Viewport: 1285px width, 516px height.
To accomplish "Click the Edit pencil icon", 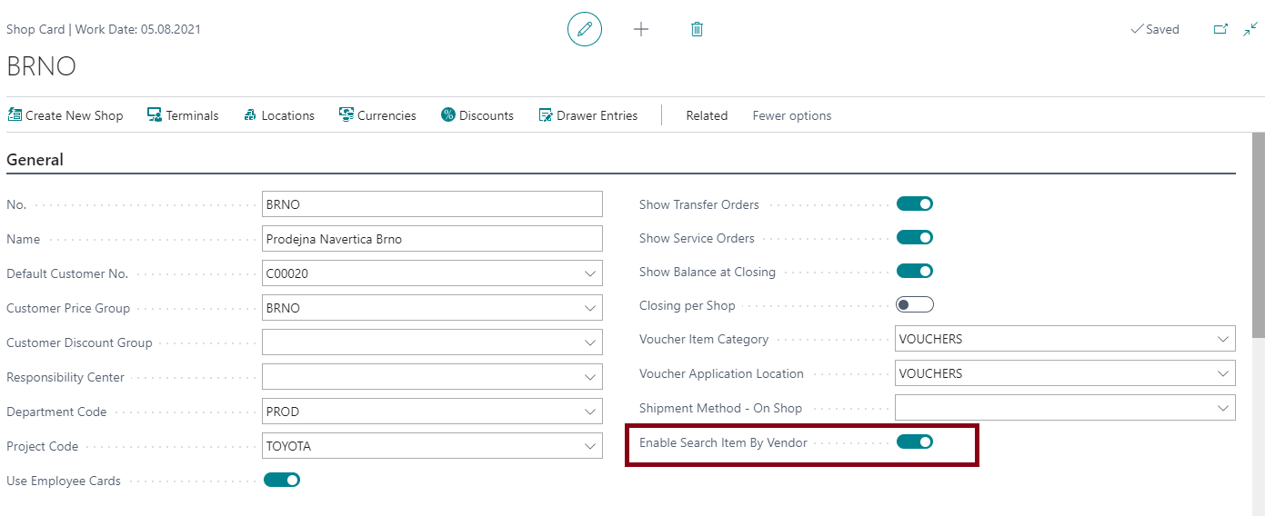I will click(585, 29).
